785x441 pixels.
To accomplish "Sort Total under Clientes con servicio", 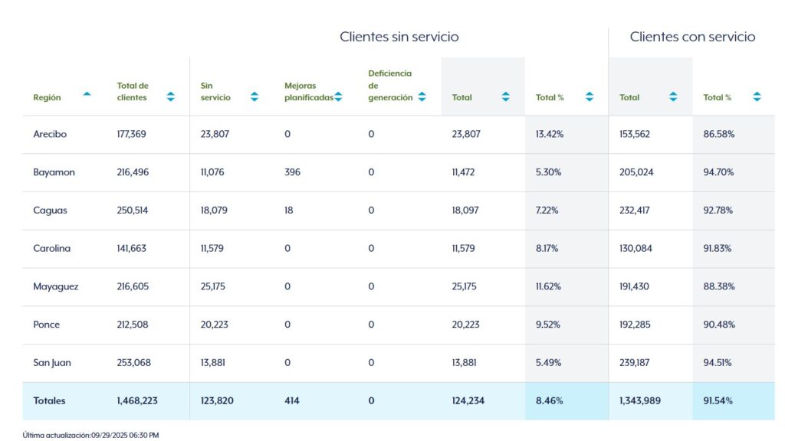I will pos(673,97).
